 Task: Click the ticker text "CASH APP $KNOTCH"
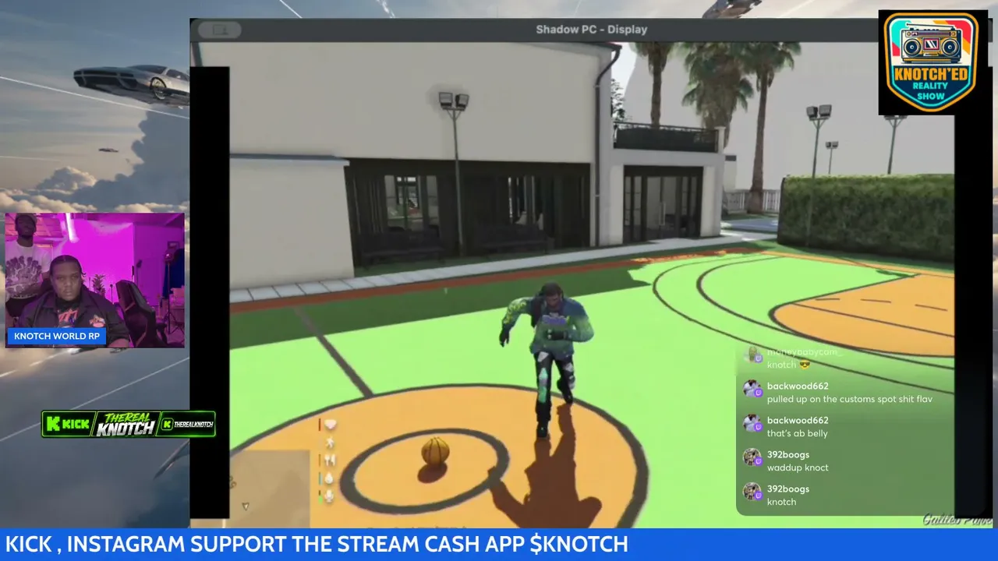pyautogui.click(x=526, y=544)
